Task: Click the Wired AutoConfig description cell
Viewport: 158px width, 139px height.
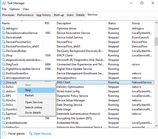Action: (x=68, y=91)
